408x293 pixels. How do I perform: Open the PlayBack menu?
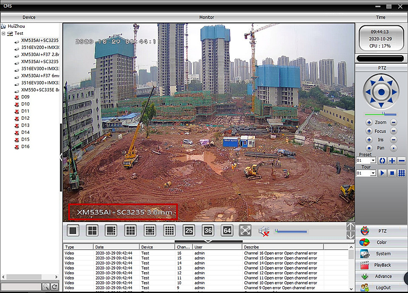(x=382, y=265)
